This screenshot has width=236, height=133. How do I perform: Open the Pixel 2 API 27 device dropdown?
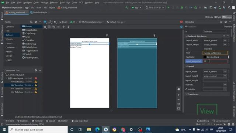pyautogui.click(x=155, y=7)
